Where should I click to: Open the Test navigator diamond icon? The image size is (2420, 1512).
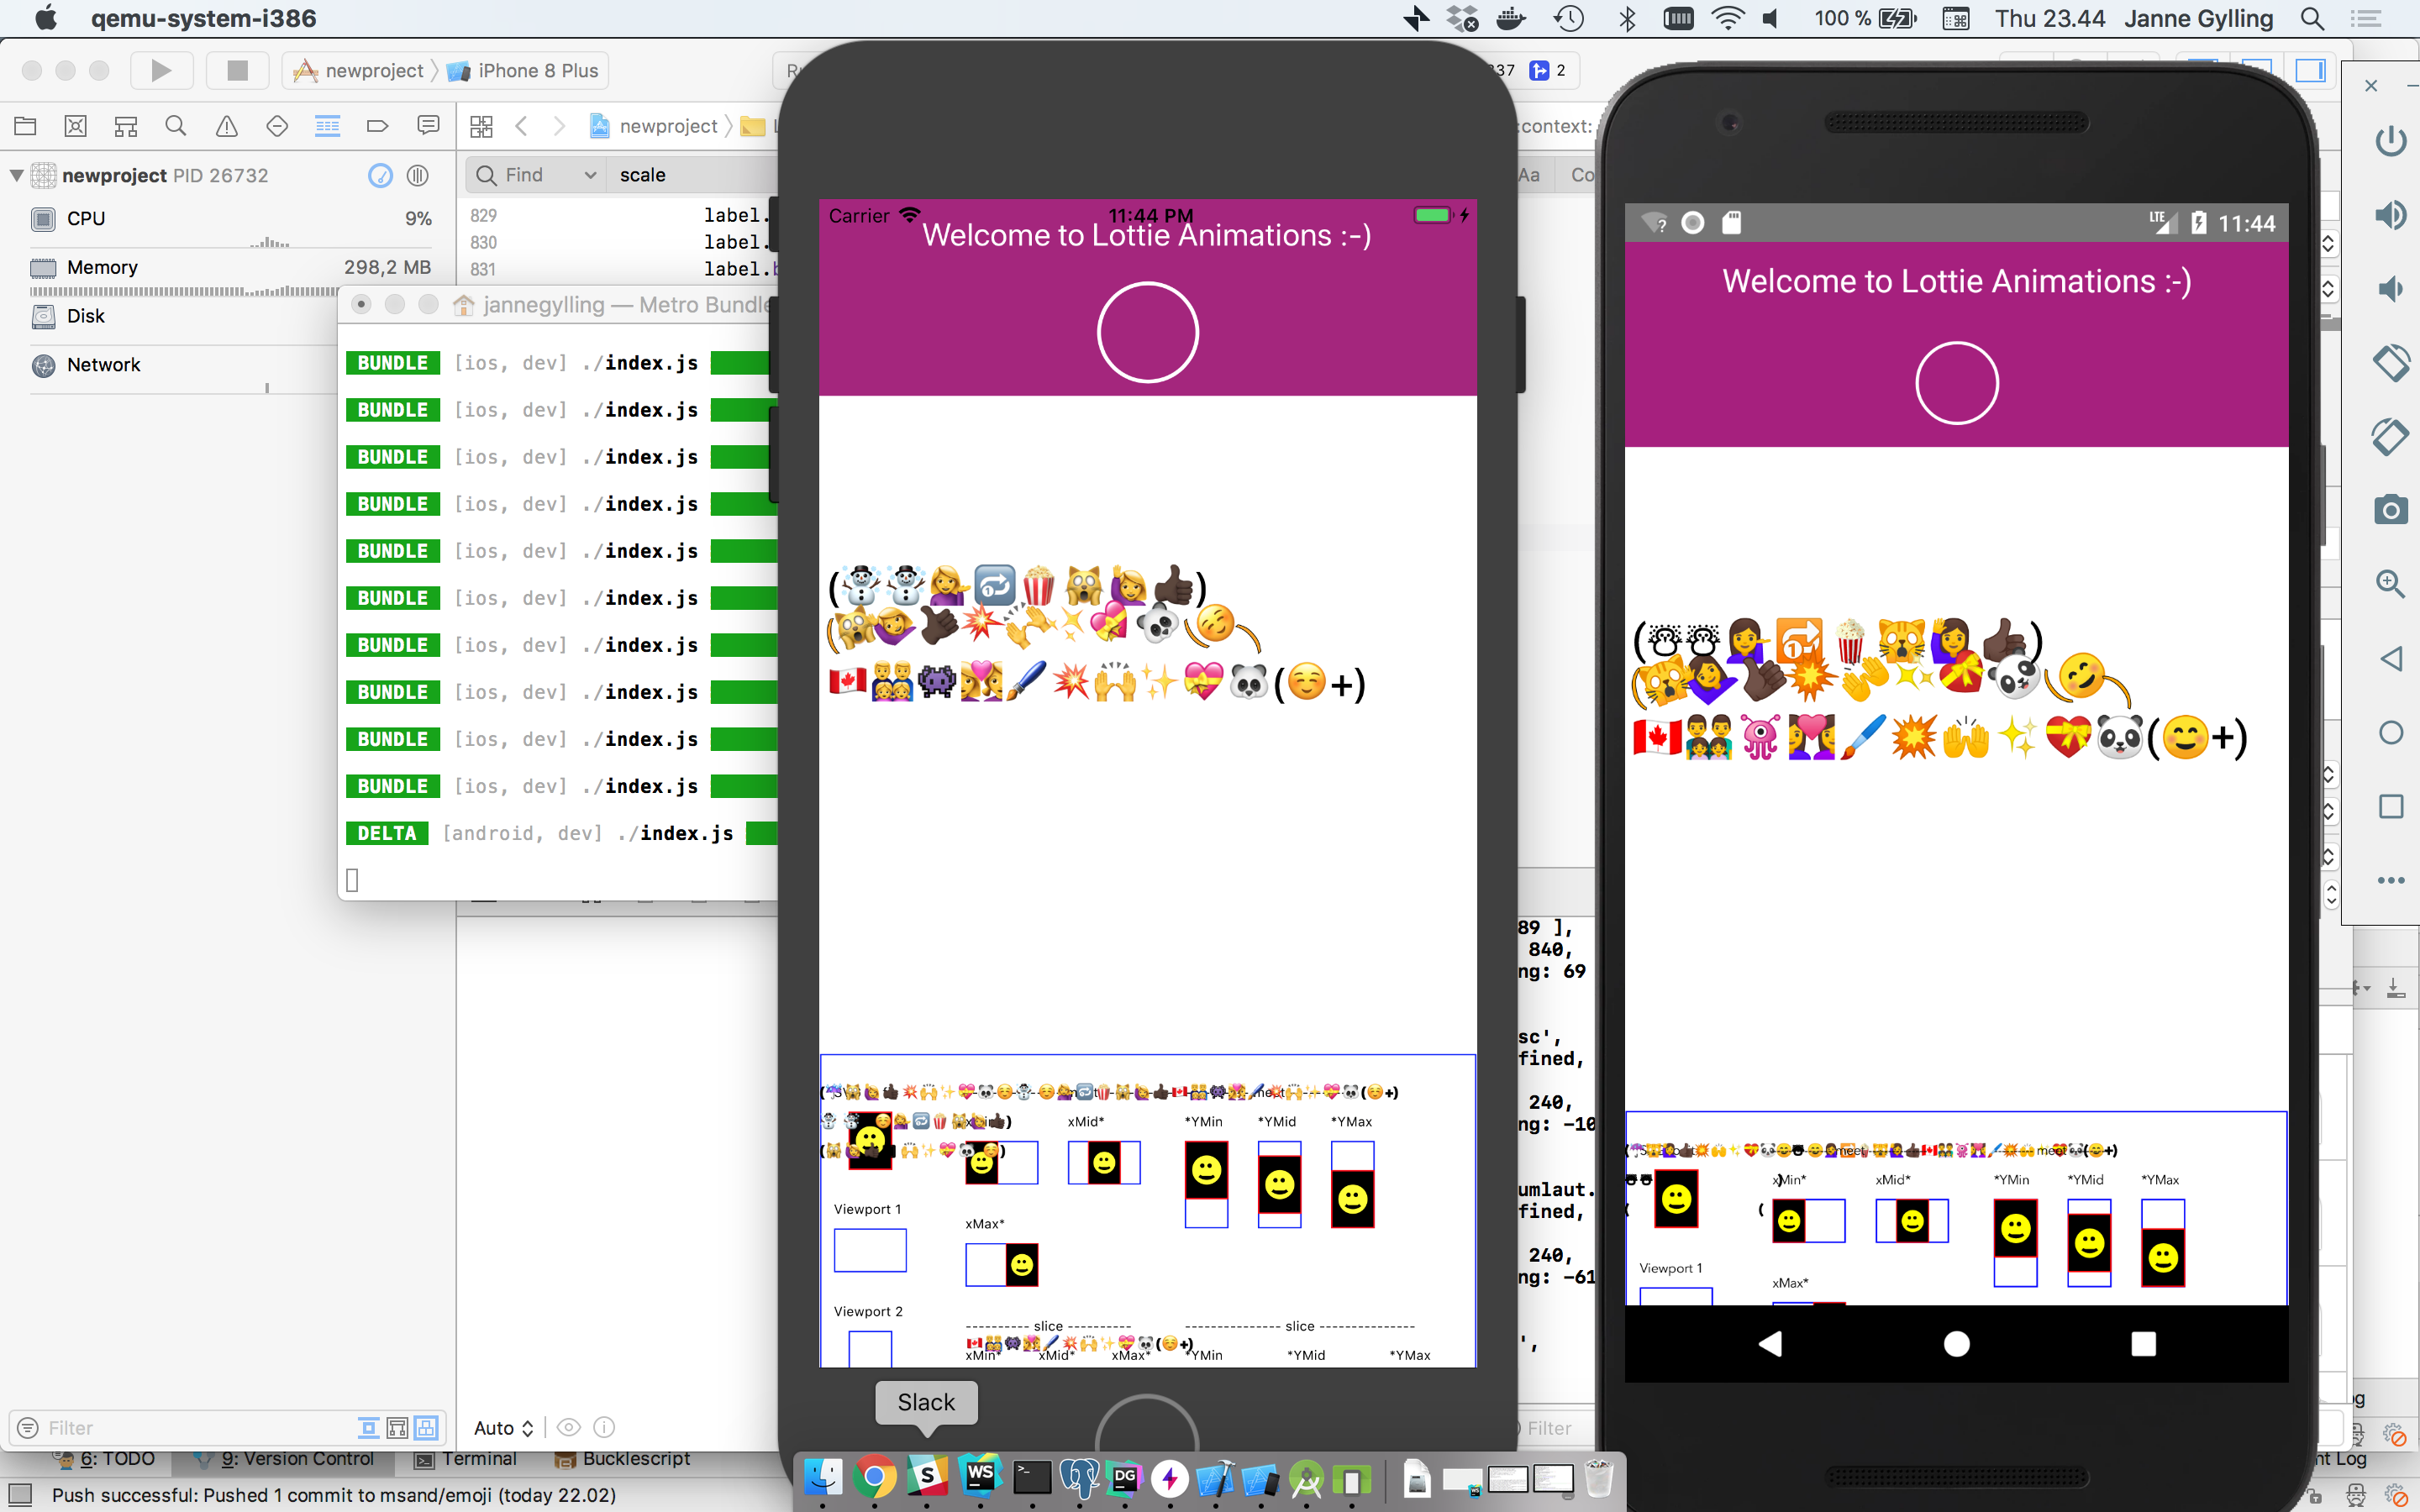[277, 126]
